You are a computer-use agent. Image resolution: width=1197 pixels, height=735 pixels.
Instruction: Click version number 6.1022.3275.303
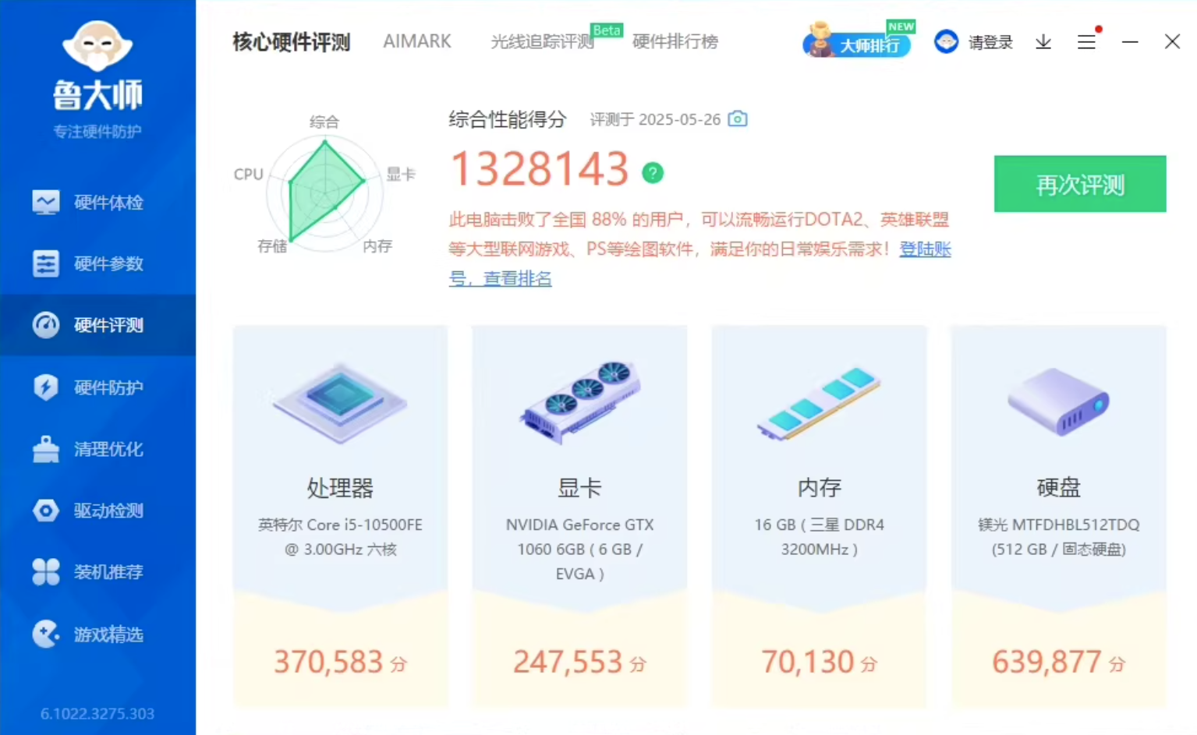pos(97,714)
